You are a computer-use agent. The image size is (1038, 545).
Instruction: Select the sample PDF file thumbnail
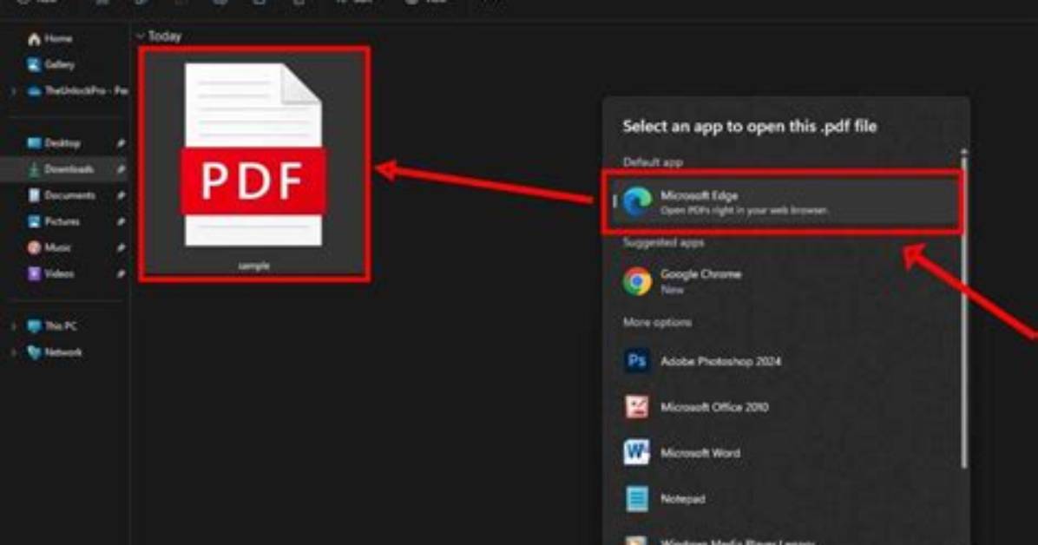254,155
